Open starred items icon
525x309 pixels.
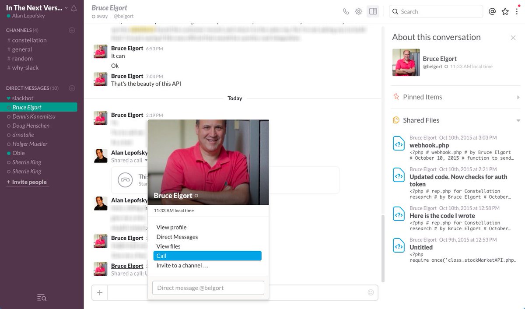pos(505,11)
